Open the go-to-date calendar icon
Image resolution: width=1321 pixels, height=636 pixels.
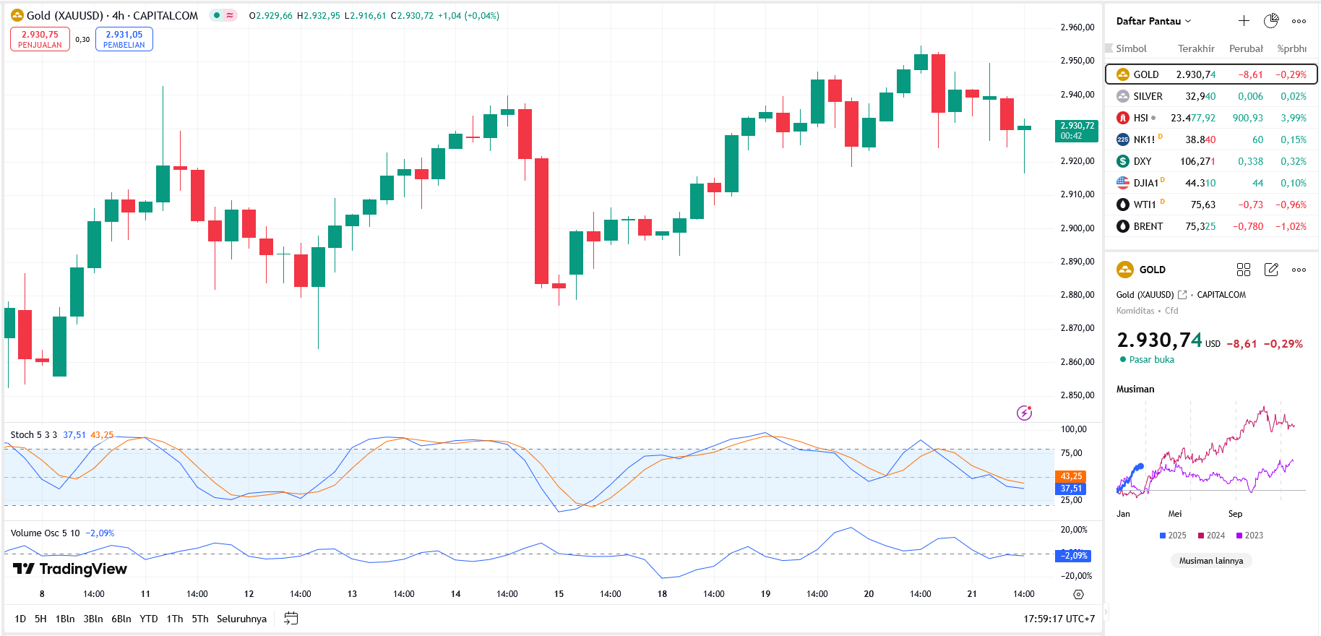(291, 619)
